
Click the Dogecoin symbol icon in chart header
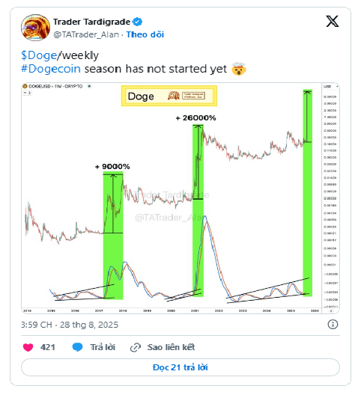tap(25, 86)
